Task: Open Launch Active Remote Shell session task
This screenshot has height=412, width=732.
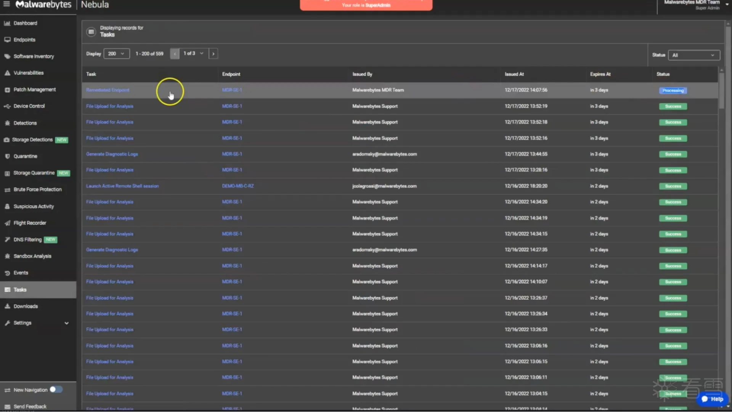Action: click(122, 186)
